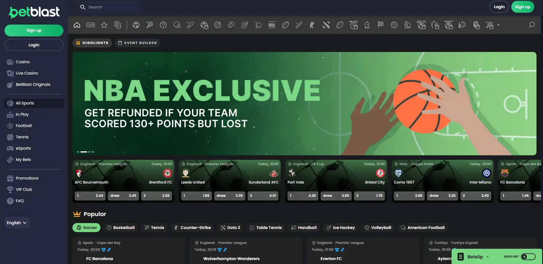Select the basketball sport icon
Image resolution: width=543 pixels, height=264 pixels.
click(163, 25)
